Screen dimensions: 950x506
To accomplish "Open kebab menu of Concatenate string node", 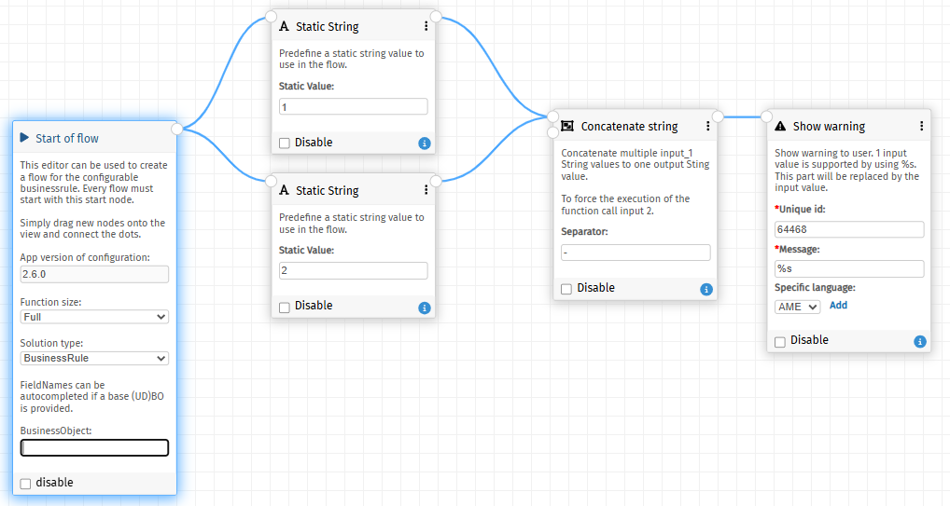I will click(x=707, y=126).
